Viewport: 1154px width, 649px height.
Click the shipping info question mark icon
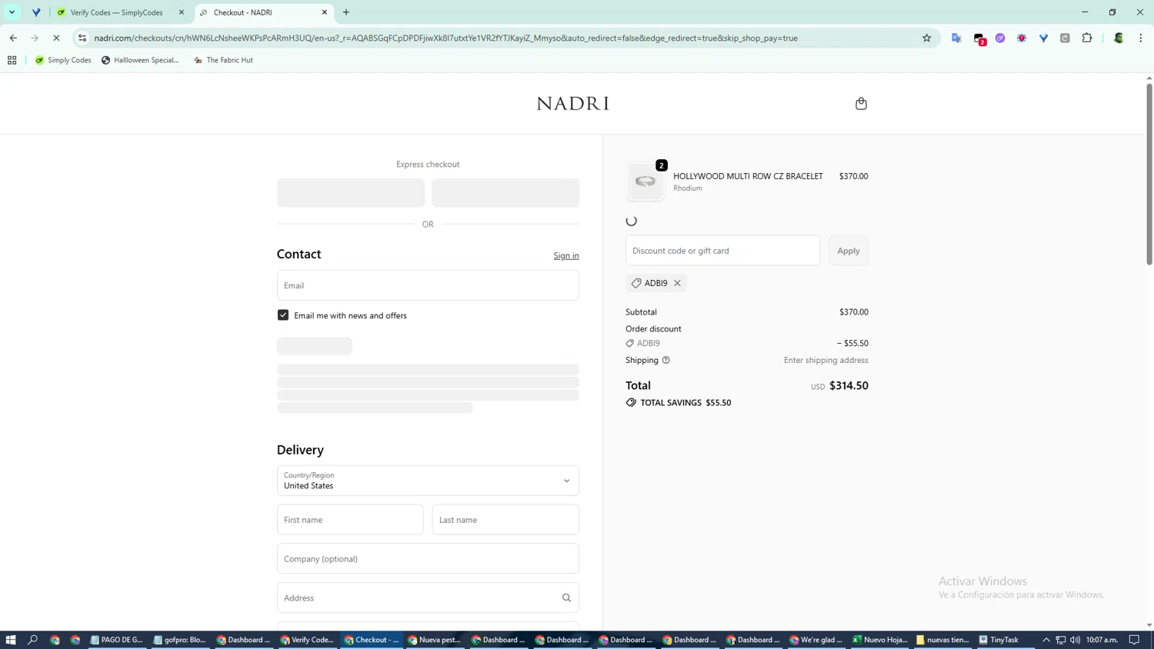click(666, 360)
